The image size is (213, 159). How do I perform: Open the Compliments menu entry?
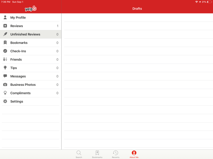(20, 93)
